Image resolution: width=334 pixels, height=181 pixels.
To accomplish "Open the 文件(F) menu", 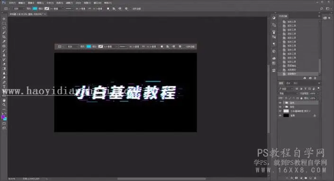I will (12, 3).
